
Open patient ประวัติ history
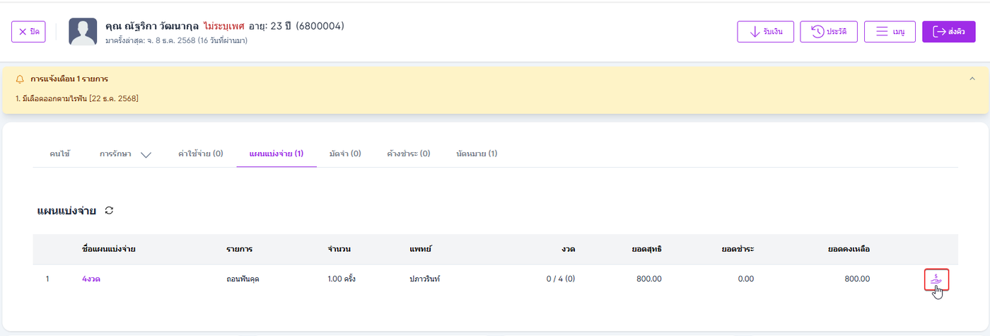pos(829,32)
